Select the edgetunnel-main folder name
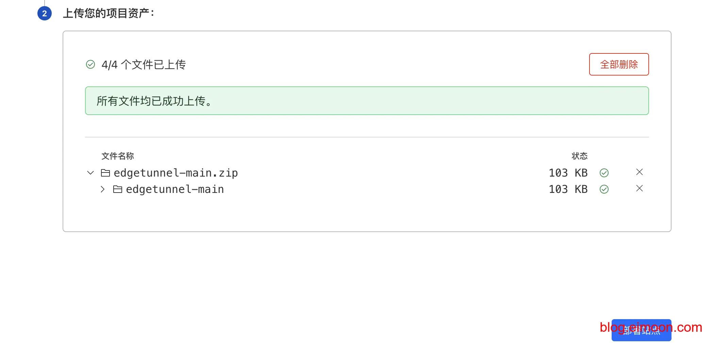 (x=175, y=189)
